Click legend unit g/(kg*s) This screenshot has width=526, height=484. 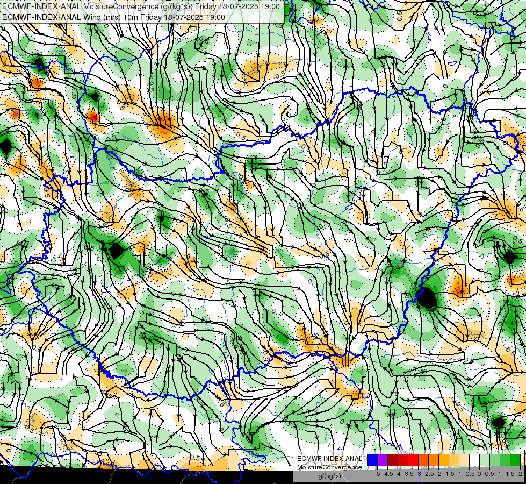coord(330,476)
